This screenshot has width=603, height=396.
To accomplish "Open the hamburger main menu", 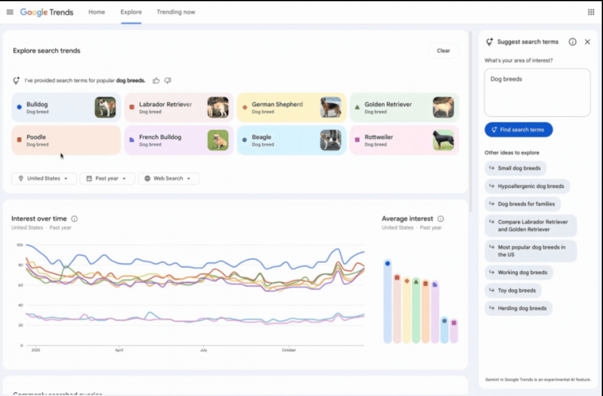I will click(10, 12).
